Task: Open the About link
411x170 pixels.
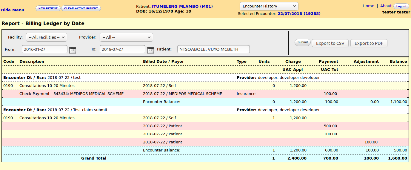Action: click(386, 6)
